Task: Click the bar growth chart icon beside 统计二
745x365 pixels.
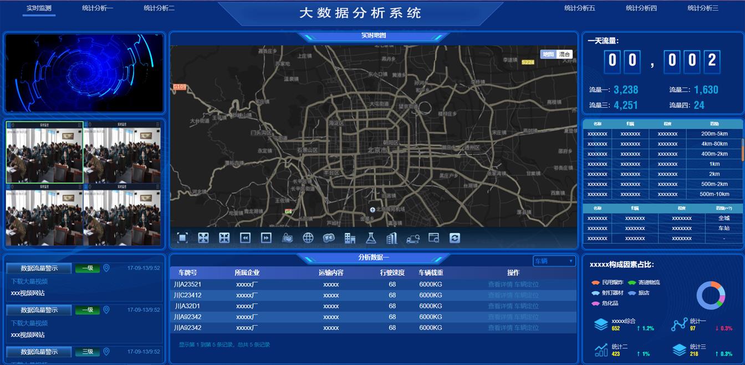Action: [601, 350]
